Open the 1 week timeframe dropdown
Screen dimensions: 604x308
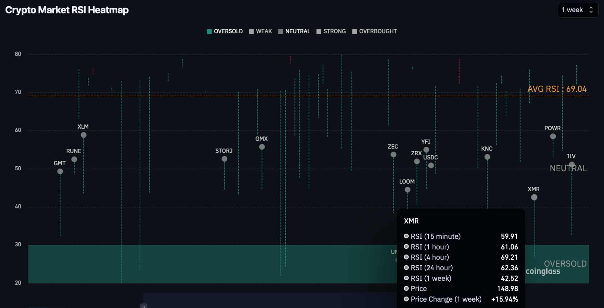572,10
